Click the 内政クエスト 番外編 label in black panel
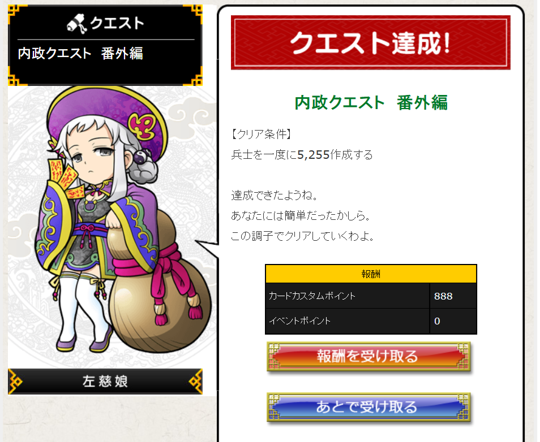Viewport: 540px width, 442px height. coord(80,53)
